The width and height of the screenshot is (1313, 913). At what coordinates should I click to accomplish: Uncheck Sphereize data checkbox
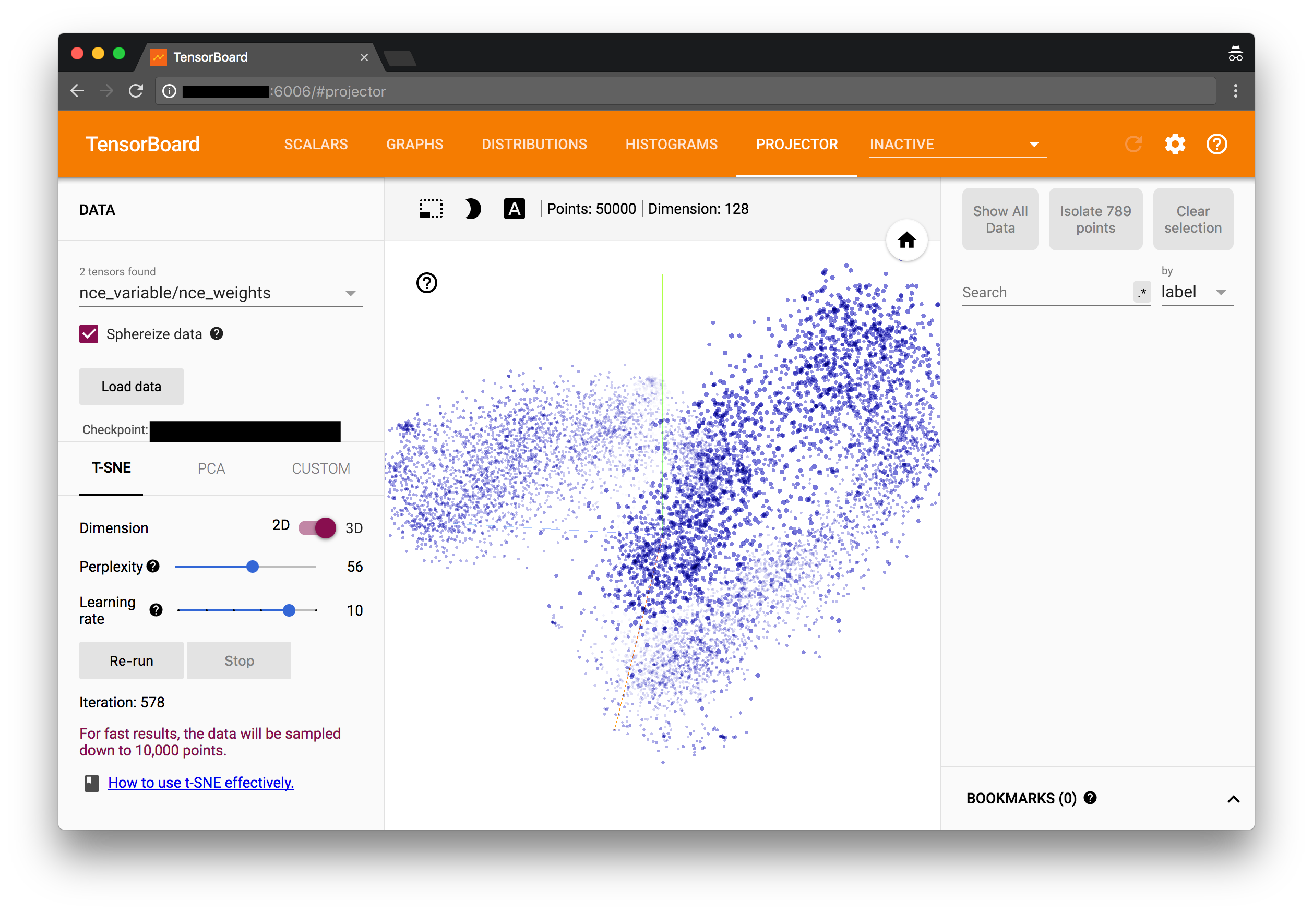[89, 334]
